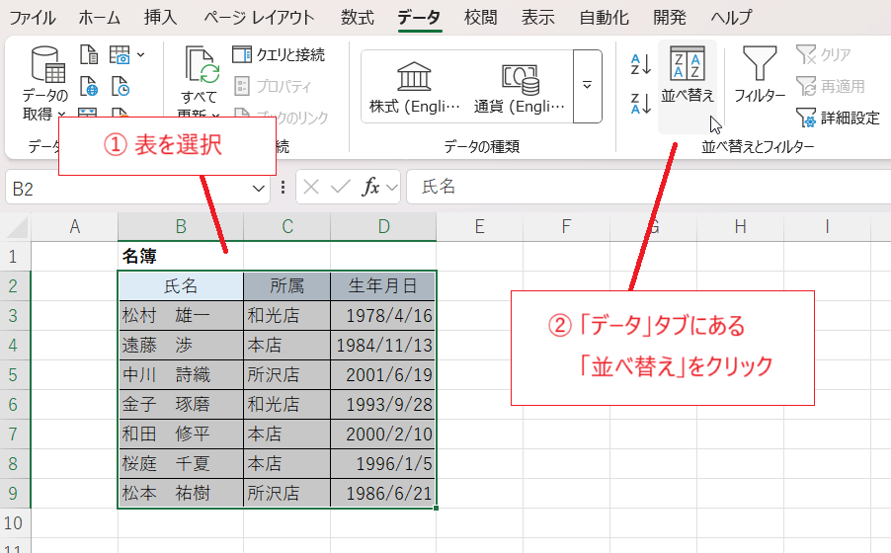Image resolution: width=891 pixels, height=553 pixels.
Task: Click the formula bar cancel X icon
Action: [311, 187]
